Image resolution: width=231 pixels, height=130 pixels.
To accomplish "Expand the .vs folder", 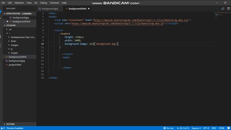I will (10, 30).
